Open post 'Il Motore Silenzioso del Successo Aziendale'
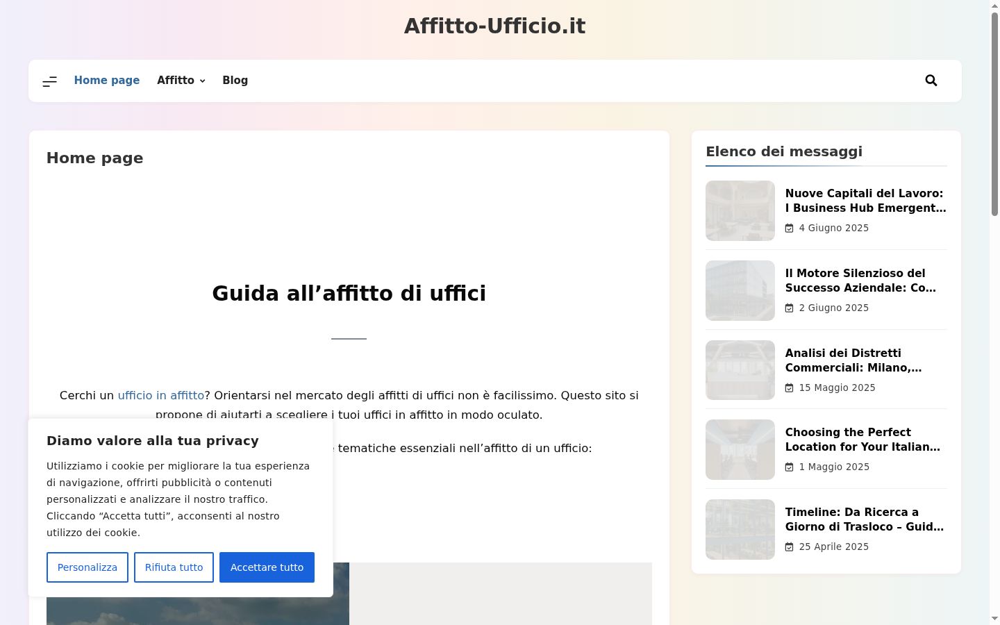The image size is (1000, 625). point(860,281)
